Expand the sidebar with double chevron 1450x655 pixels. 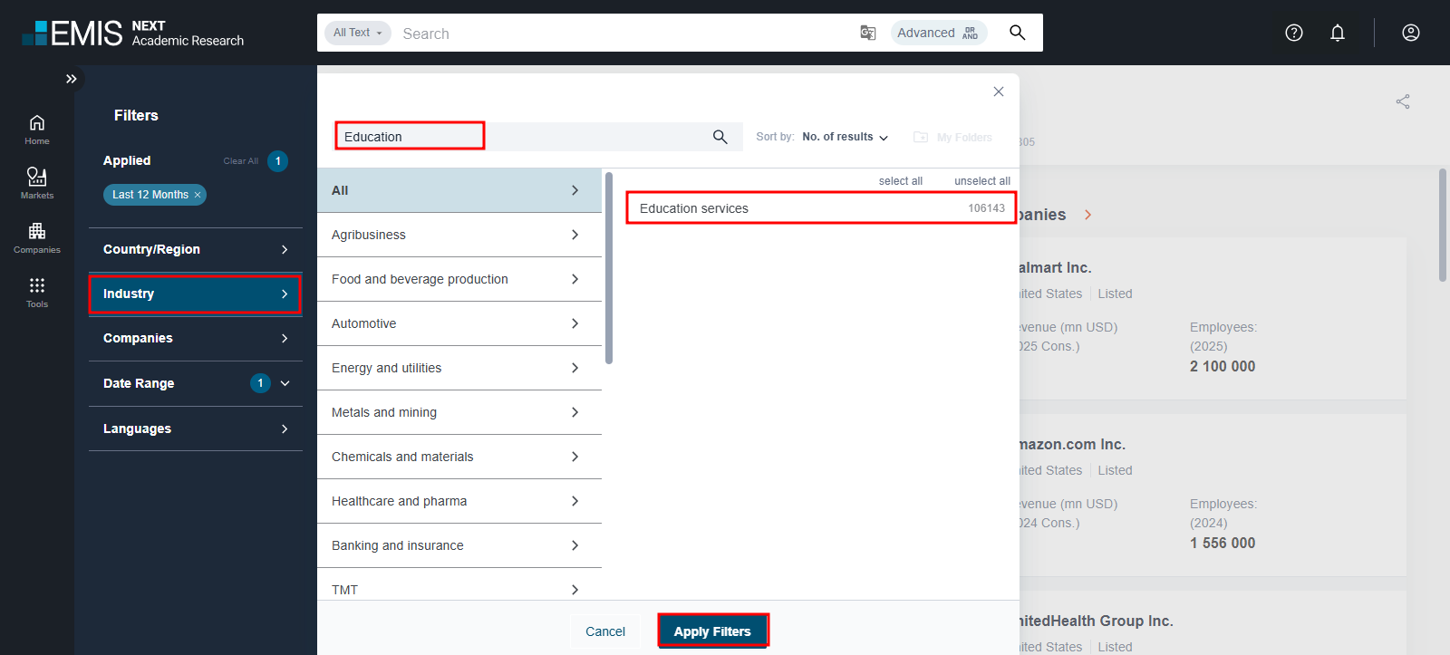click(x=72, y=79)
